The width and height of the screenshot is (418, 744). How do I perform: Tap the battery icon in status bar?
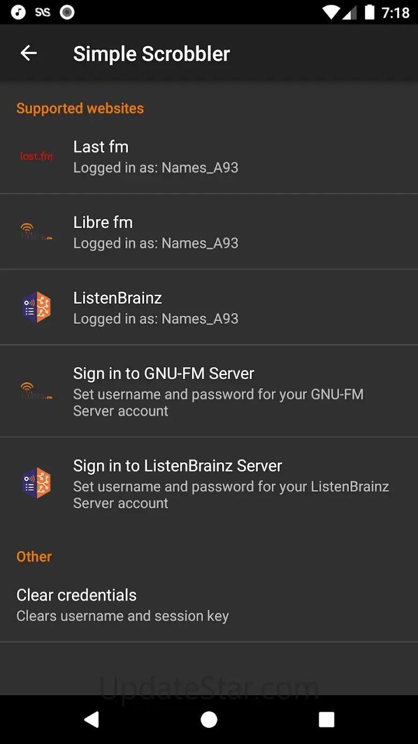coord(369,12)
